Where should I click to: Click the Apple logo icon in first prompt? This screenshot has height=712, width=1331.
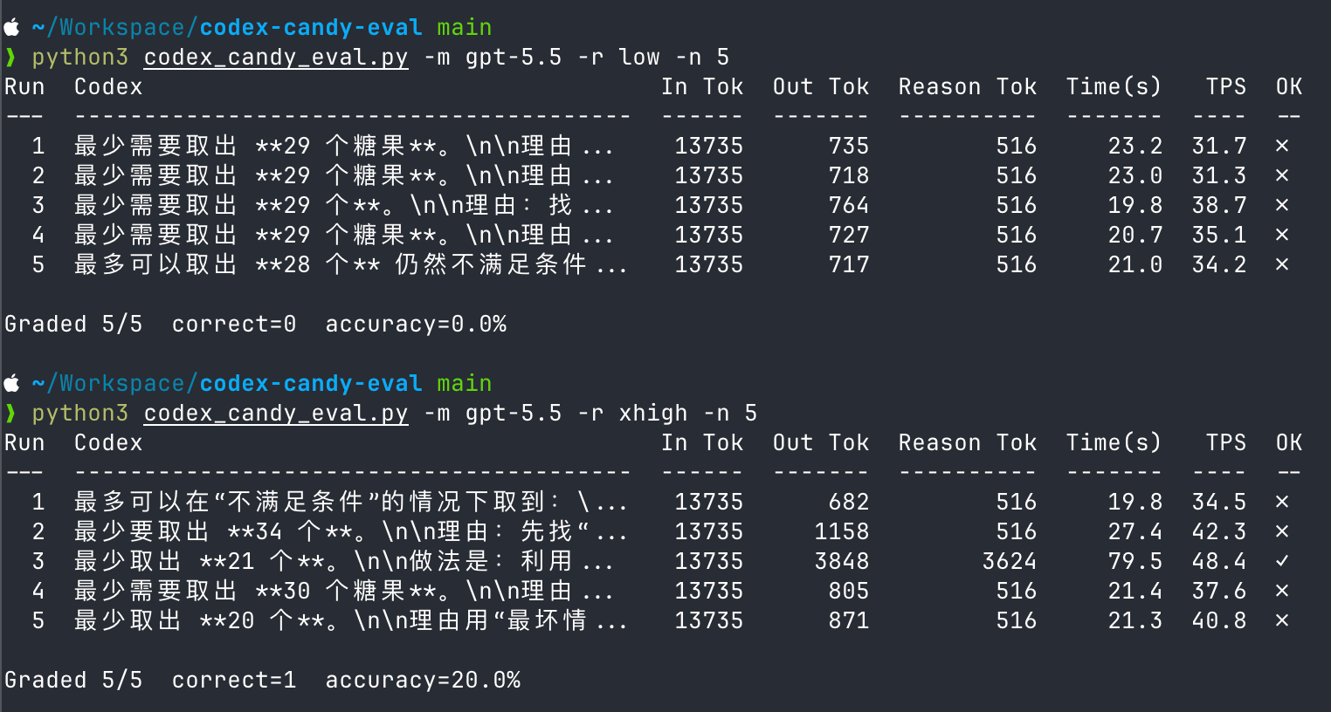click(12, 28)
